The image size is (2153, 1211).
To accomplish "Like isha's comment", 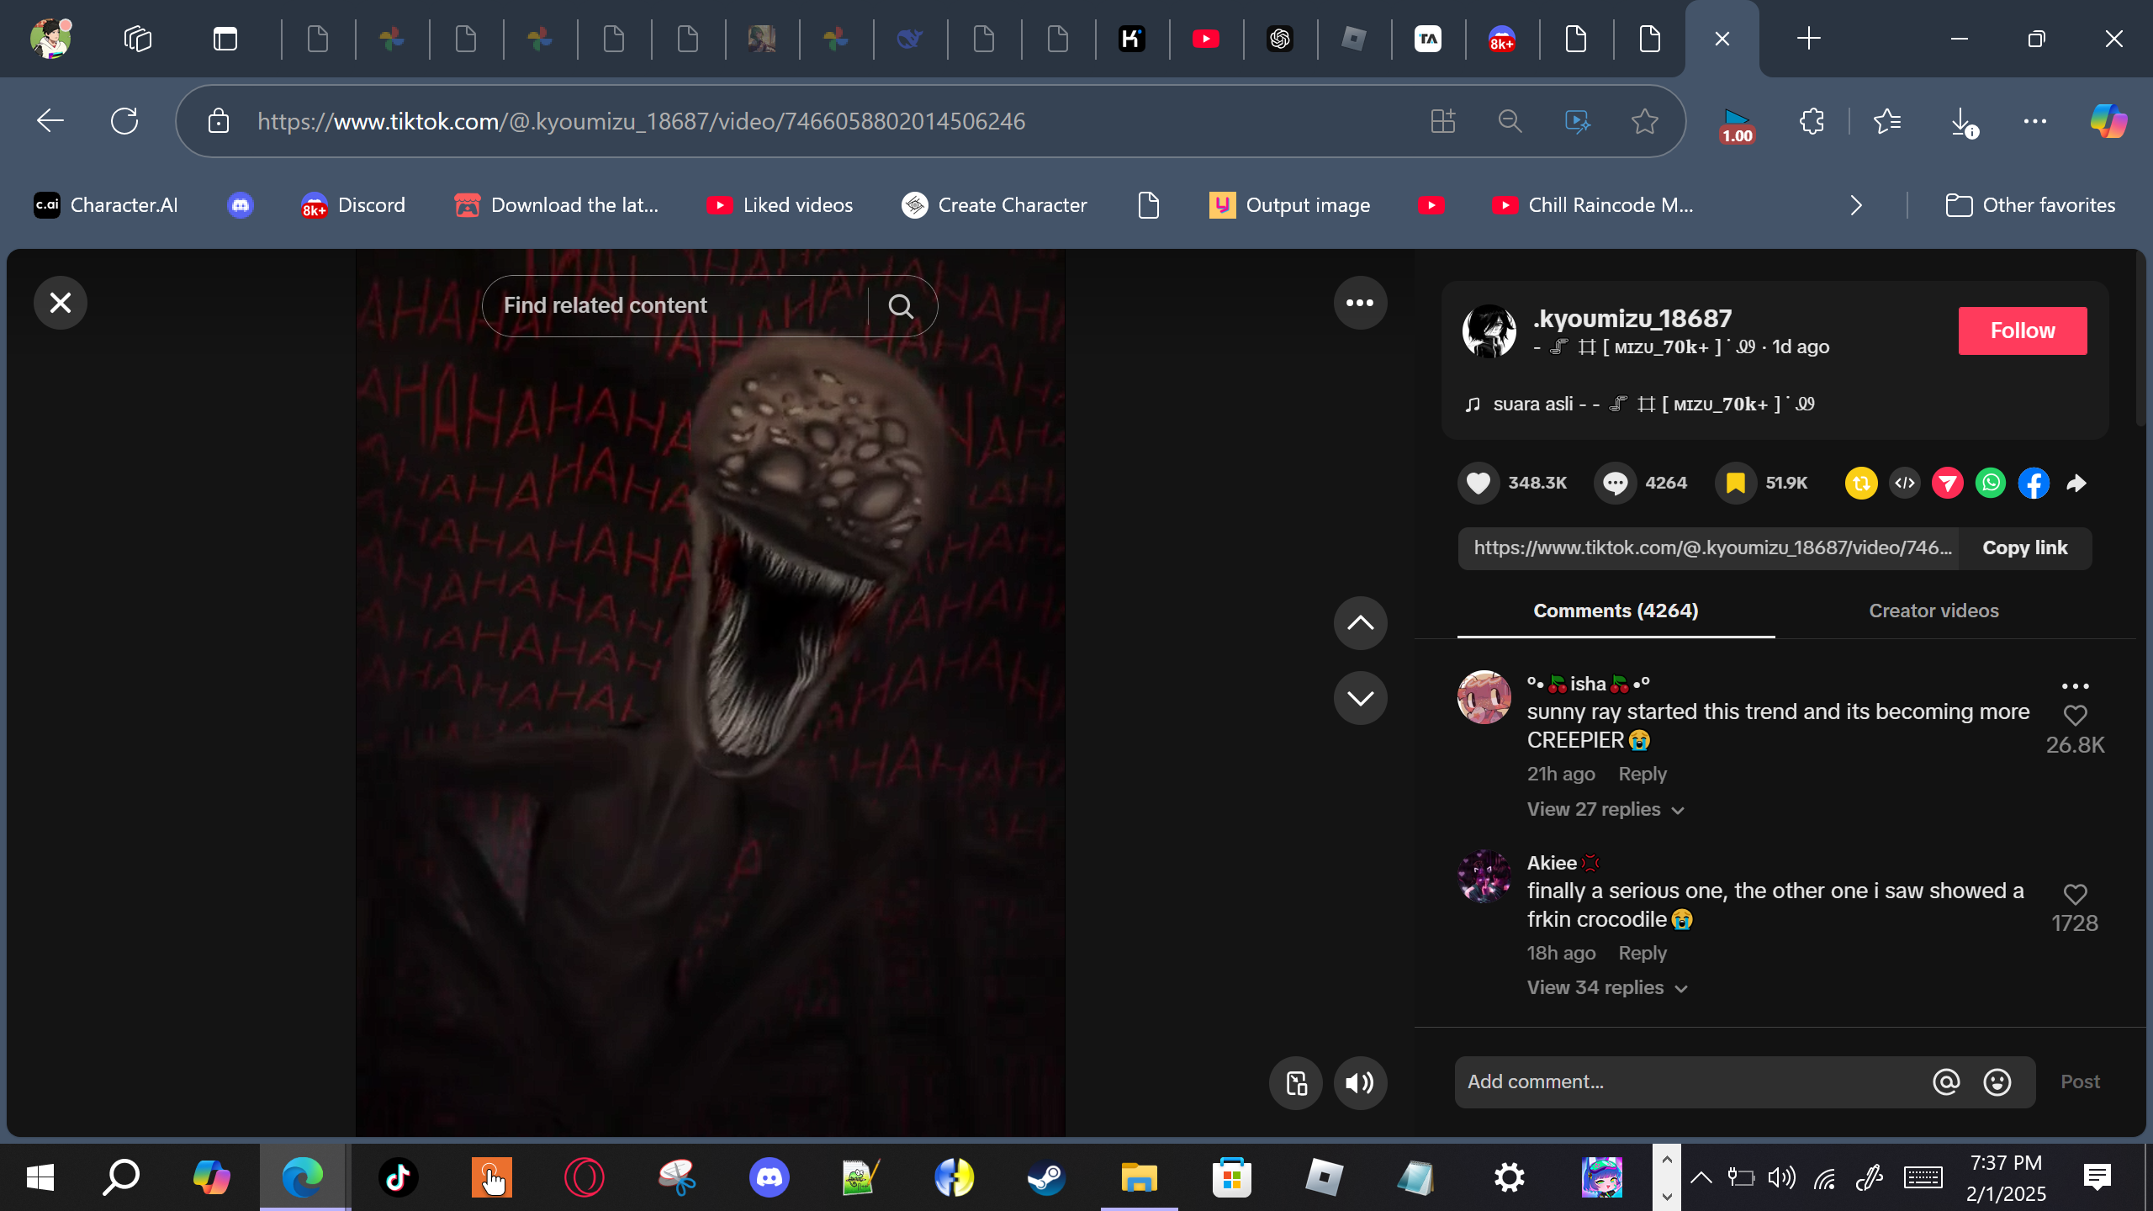I will (2075, 715).
